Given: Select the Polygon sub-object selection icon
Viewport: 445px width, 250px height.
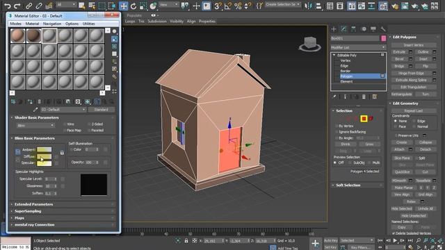Looking at the screenshot, I should coord(364,119).
